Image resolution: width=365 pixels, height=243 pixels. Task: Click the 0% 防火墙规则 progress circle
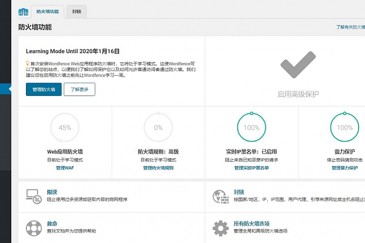(158, 128)
